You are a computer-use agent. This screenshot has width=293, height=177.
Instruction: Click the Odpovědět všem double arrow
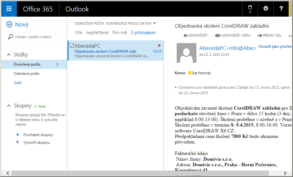pyautogui.click(x=218, y=35)
